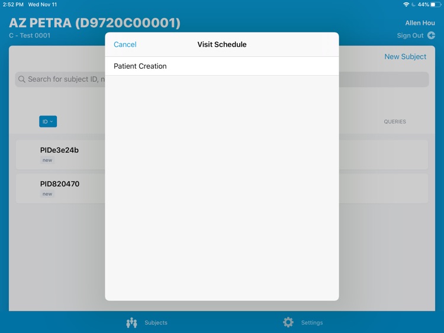Click the new tag under PIDe3e24b
Image resolution: width=444 pixels, height=333 pixels.
pyautogui.click(x=47, y=160)
